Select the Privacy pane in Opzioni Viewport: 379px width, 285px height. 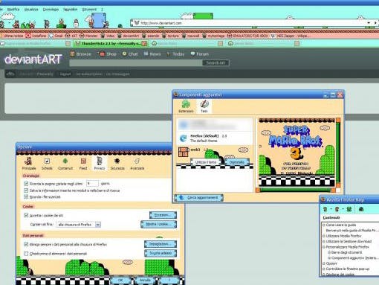[x=100, y=164]
